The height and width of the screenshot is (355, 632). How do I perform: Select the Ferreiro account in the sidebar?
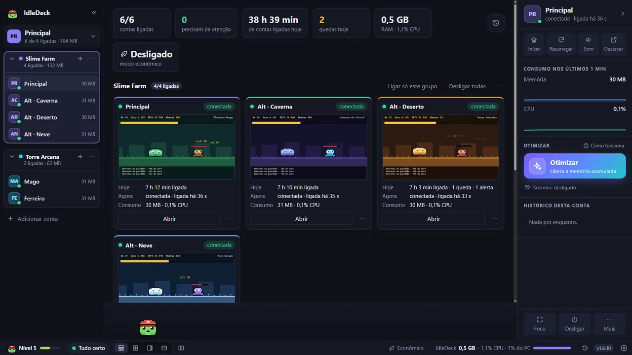(x=52, y=198)
